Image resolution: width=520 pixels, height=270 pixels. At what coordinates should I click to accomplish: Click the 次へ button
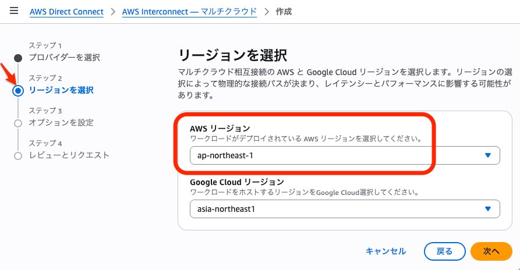pos(491,251)
